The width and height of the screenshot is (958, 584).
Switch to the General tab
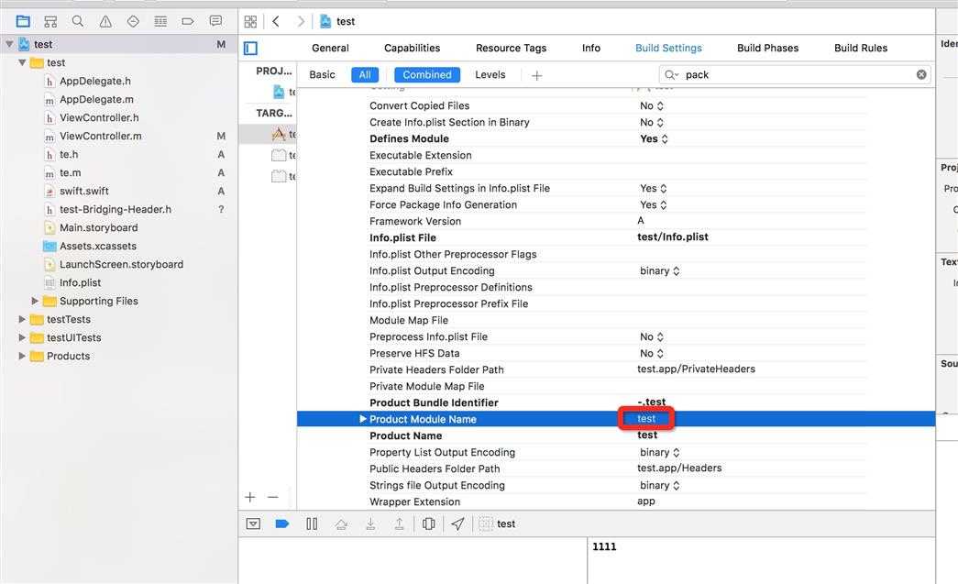pos(331,48)
